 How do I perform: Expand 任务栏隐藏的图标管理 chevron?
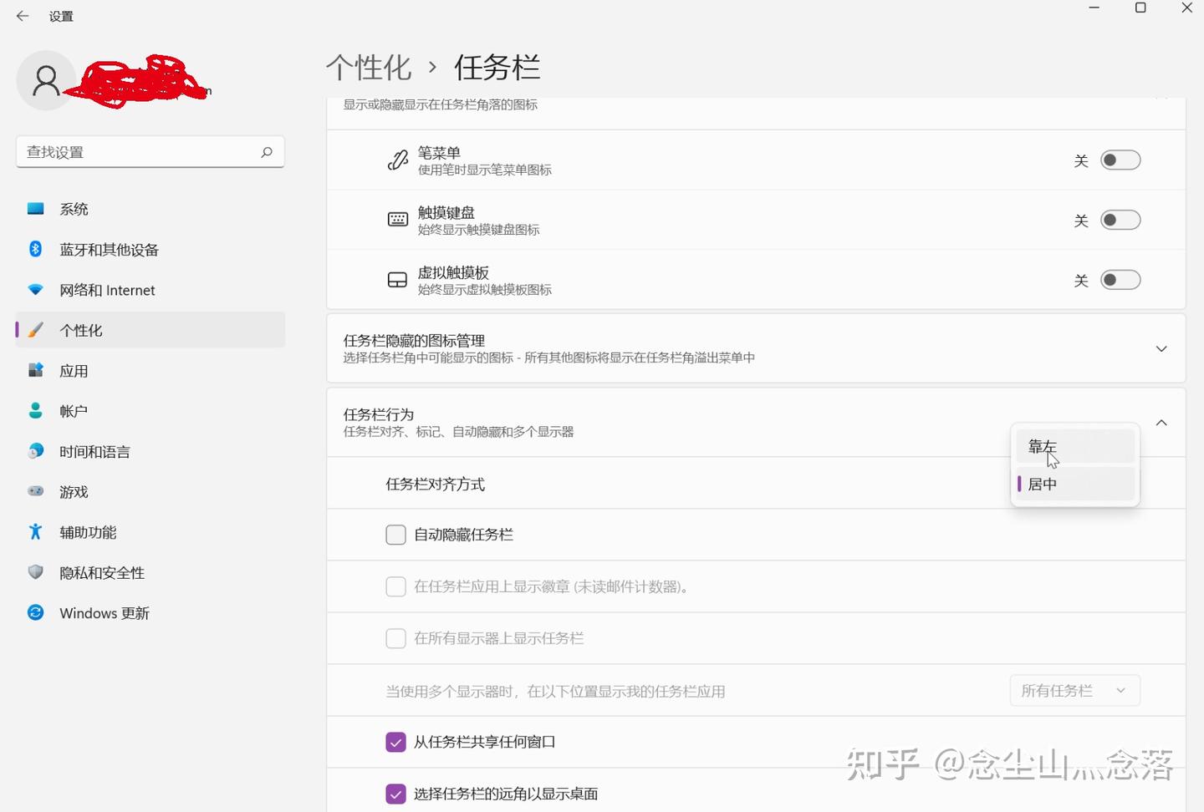tap(1161, 348)
